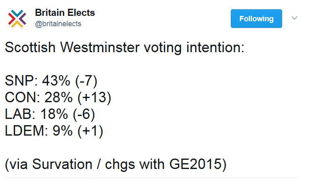Click the (+13) change beside CON

pos(94,97)
